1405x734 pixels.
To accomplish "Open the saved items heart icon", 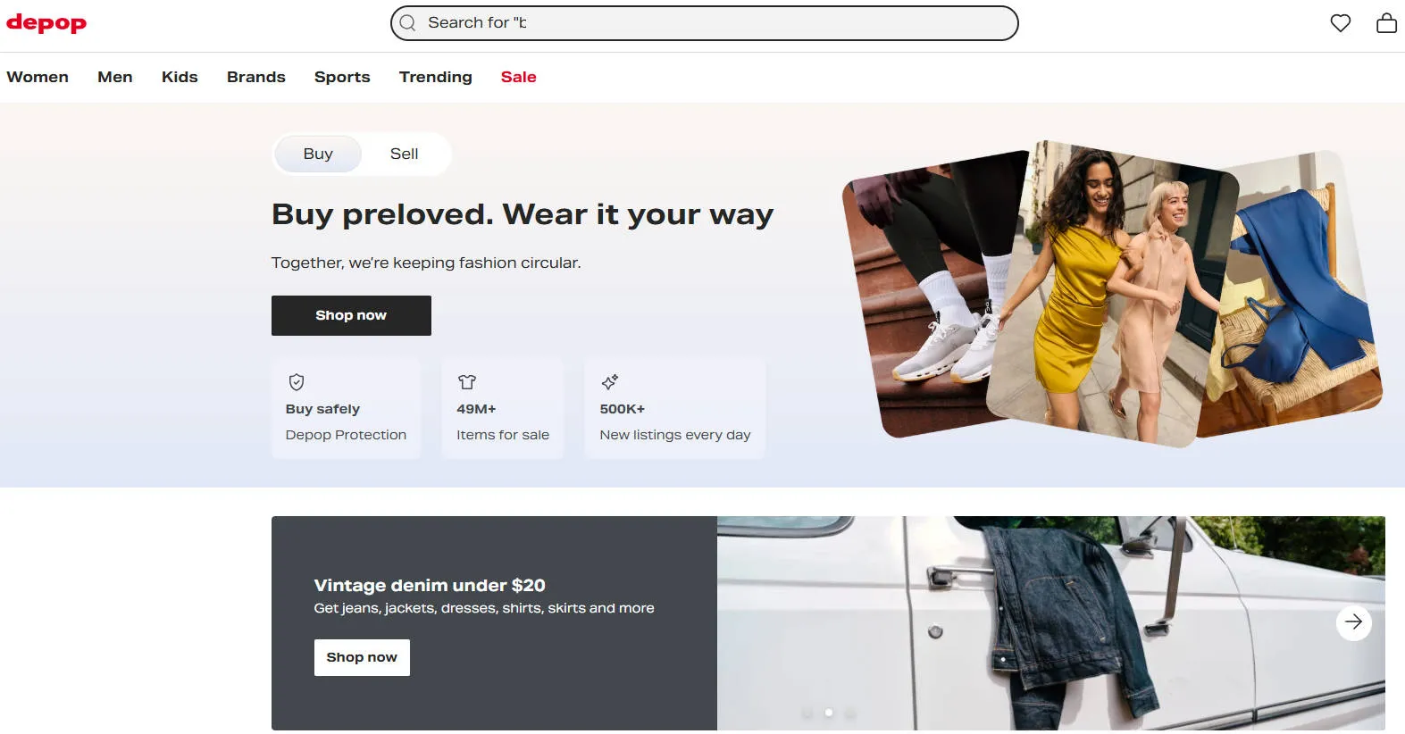I will click(x=1340, y=23).
